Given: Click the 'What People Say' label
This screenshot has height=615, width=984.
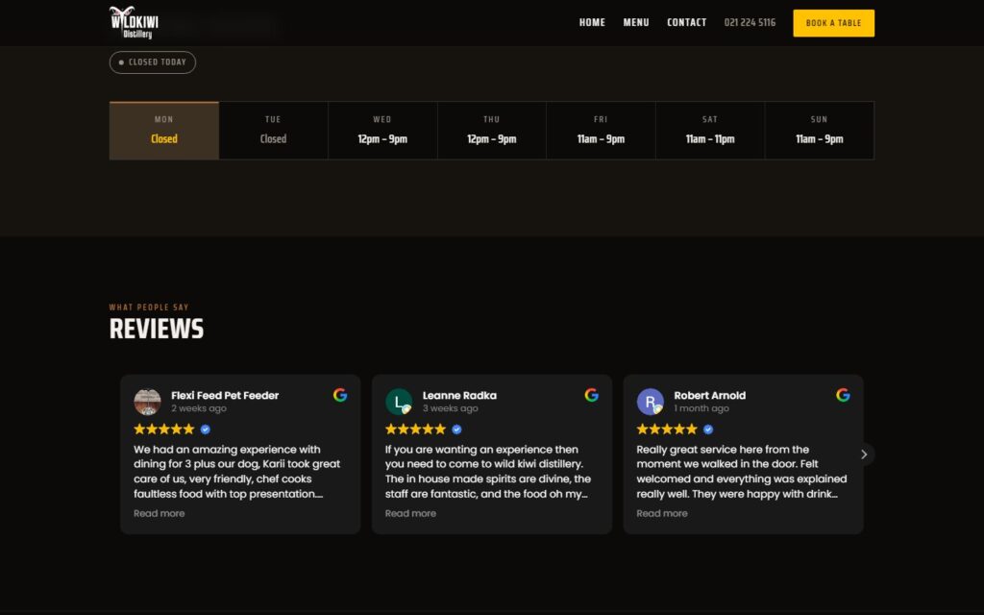Looking at the screenshot, I should click(149, 307).
